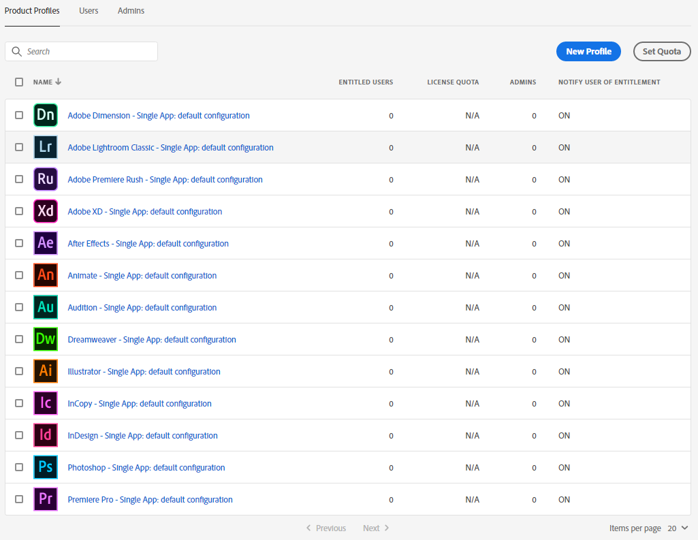This screenshot has width=698, height=540.
Task: Click the Adobe Dimension Dn icon
Action: coord(46,116)
